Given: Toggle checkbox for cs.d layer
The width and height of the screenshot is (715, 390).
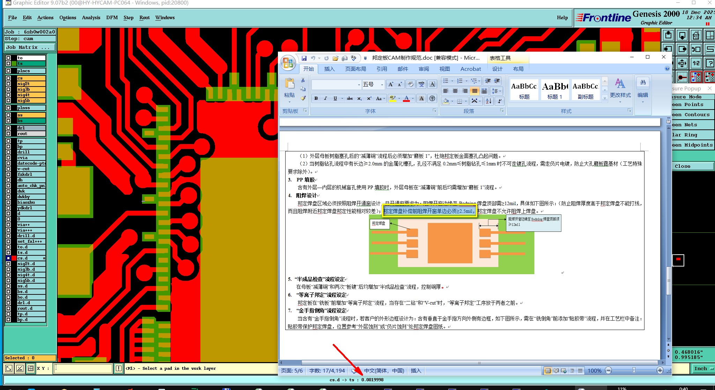Looking at the screenshot, I should click(8, 258).
